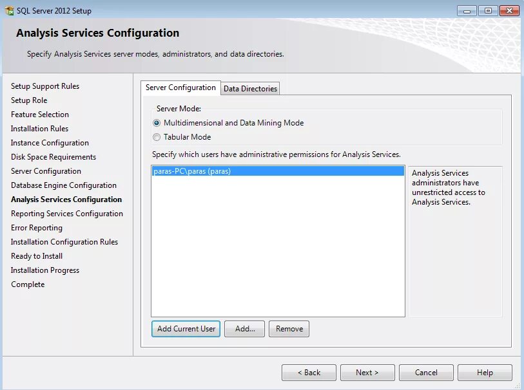This screenshot has width=524, height=390.
Task: Proceed with the Next > button
Action: click(367, 373)
